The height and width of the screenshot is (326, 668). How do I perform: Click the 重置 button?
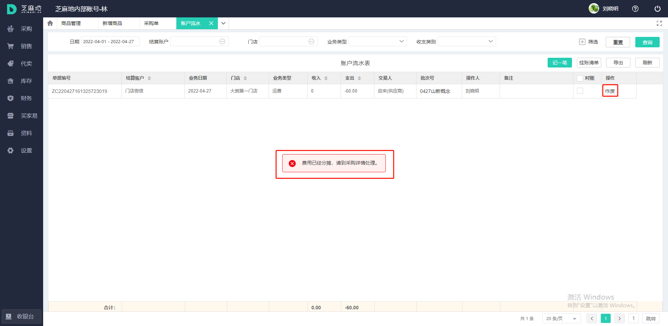click(x=618, y=42)
